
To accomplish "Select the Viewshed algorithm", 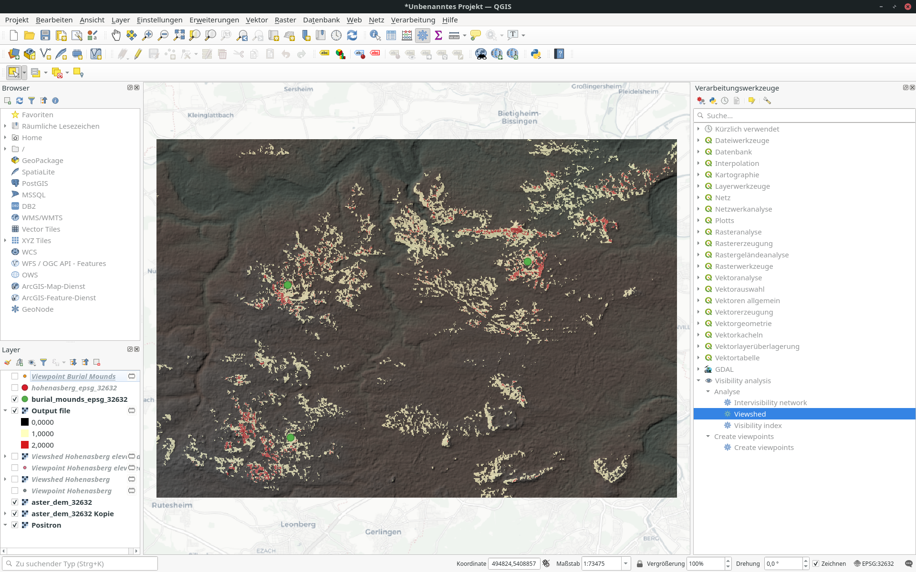I will tap(749, 414).
